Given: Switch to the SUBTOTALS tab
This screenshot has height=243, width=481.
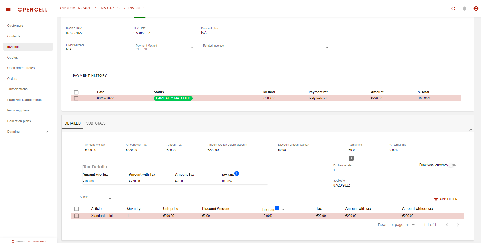Looking at the screenshot, I should click(96, 123).
